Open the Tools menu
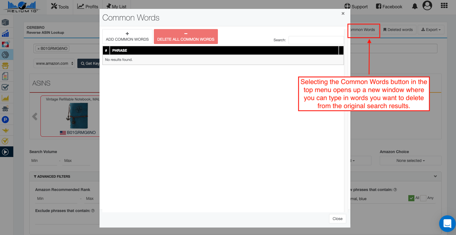This screenshot has width=456, height=235. coord(60,7)
